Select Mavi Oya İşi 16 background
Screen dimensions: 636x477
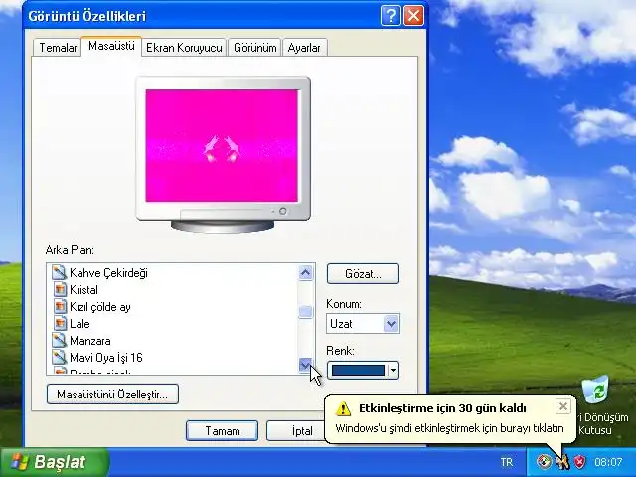tap(106, 358)
